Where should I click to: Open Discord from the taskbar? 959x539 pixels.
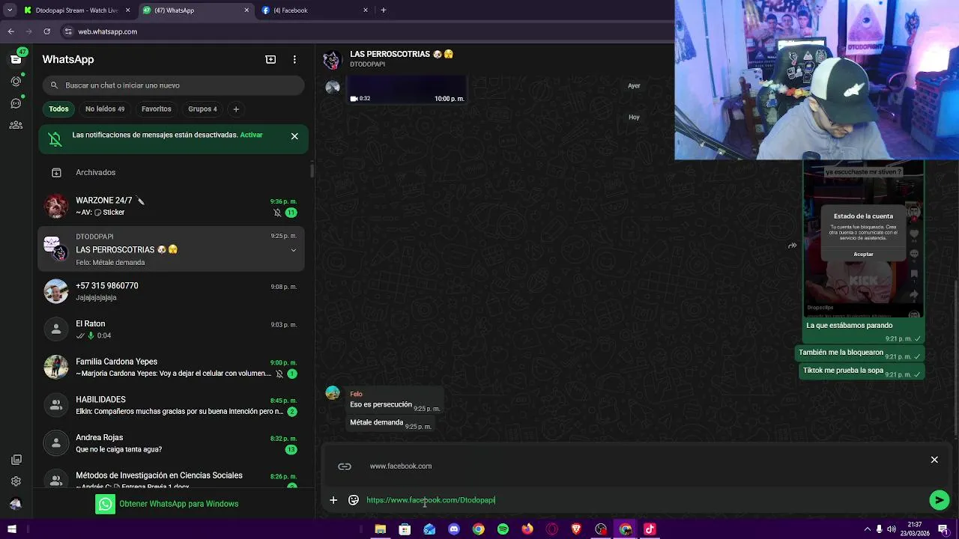[x=454, y=529]
